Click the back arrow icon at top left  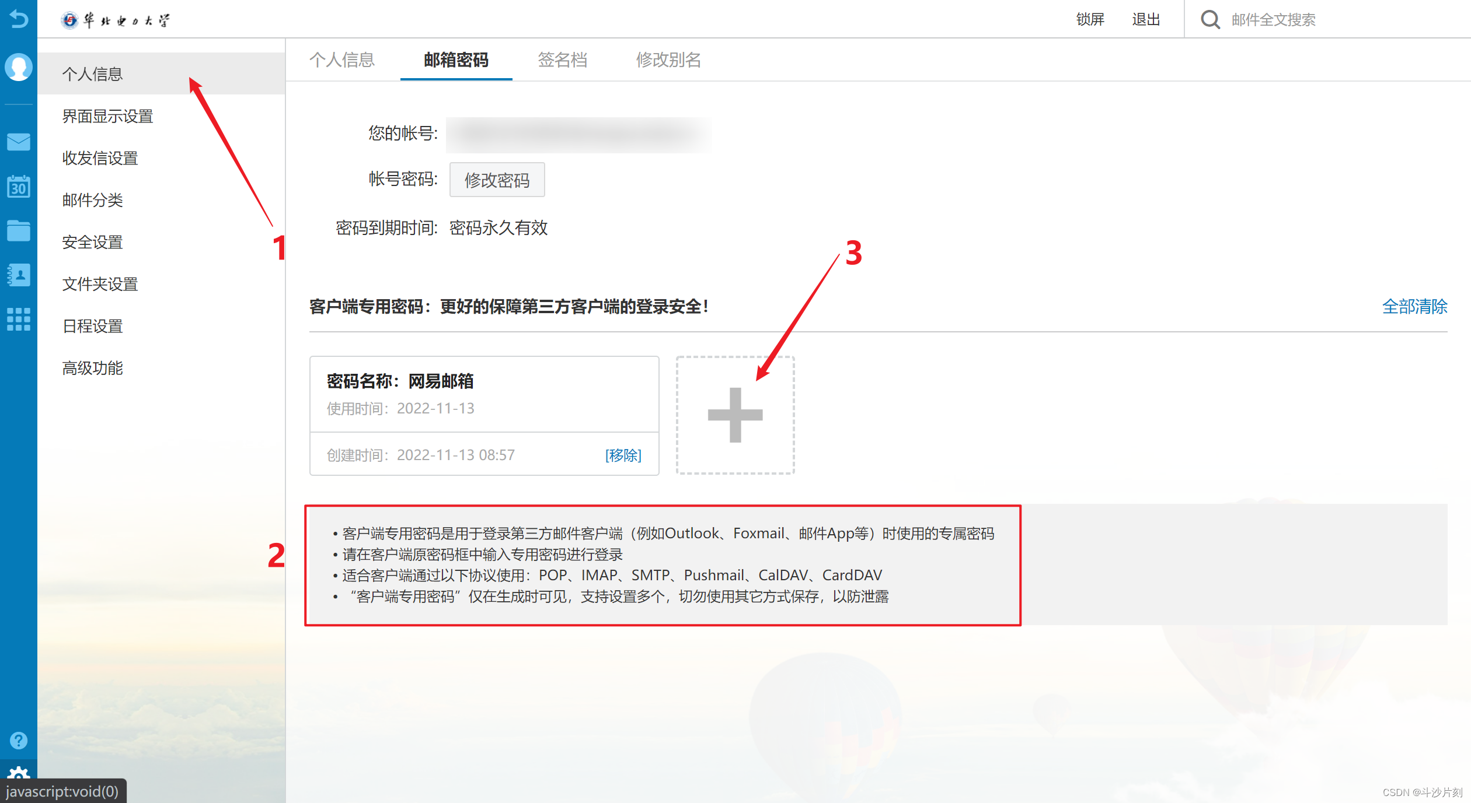click(18, 19)
